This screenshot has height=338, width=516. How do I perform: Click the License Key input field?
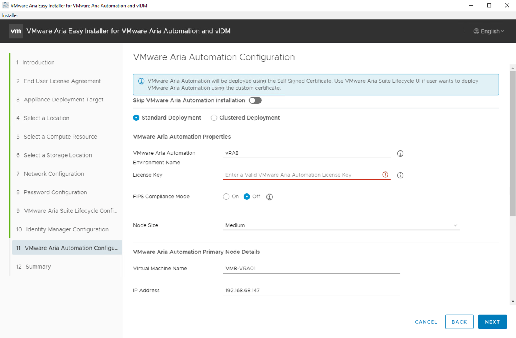307,175
